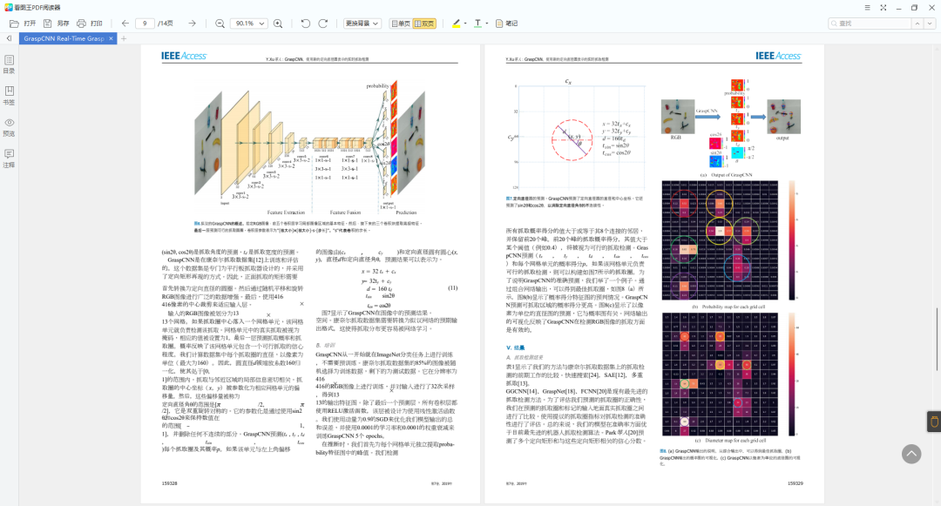Viewport: 941px width, 506px height.
Task: Expand the highlighter color dropdown arrow
Action: point(466,24)
